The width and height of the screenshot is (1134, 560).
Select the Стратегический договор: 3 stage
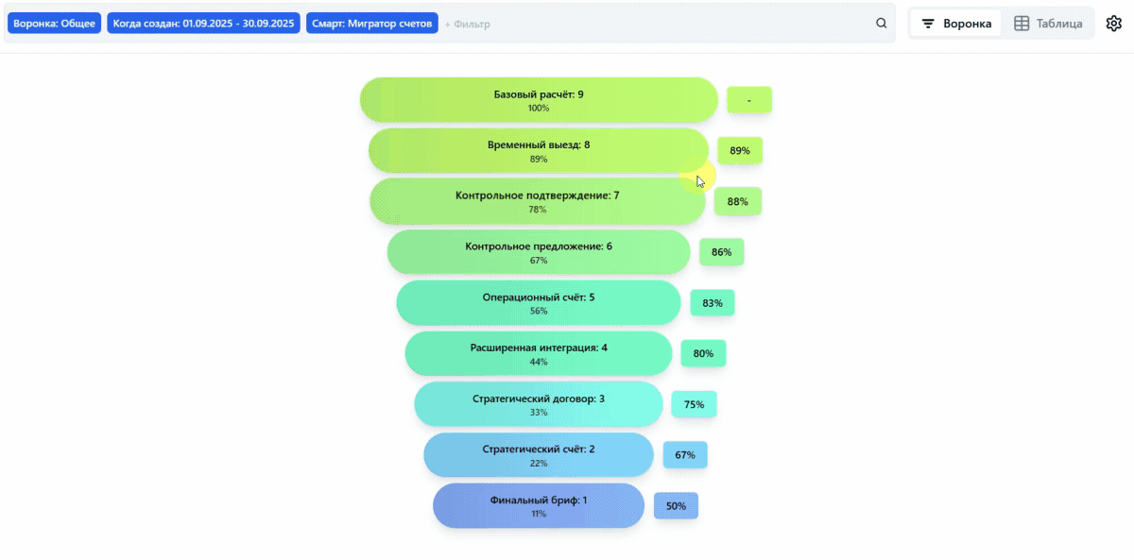tap(539, 404)
